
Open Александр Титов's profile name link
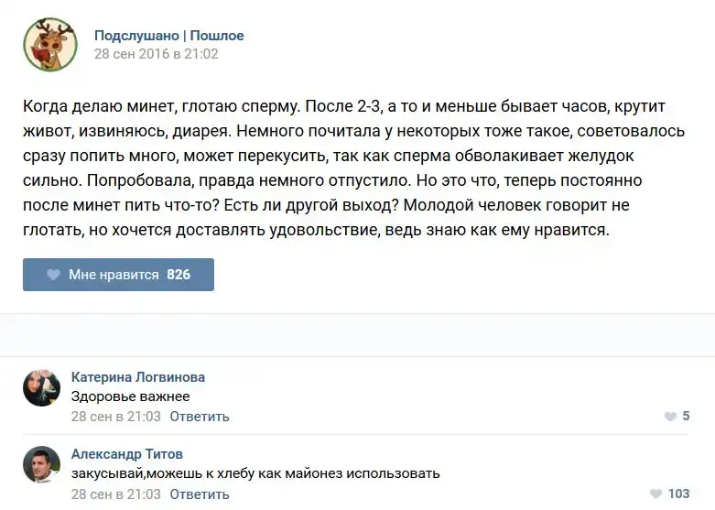[126, 454]
